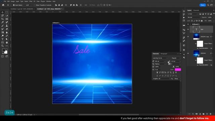The image size is (215, 121).
Task: Select the Zoom tool in the toolbox
Action: pos(2,46)
